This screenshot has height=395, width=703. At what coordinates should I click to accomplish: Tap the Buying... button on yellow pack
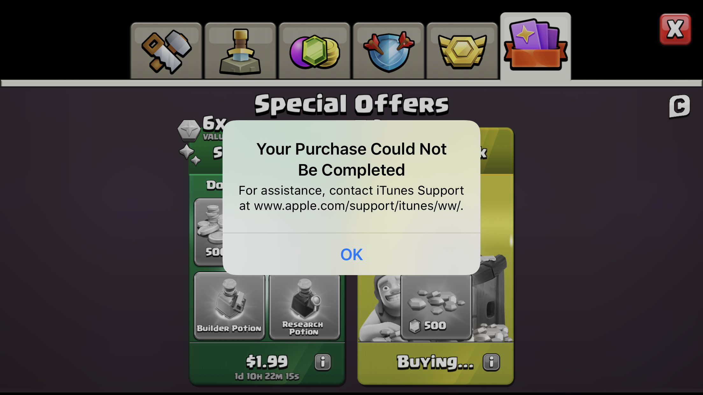point(435,362)
